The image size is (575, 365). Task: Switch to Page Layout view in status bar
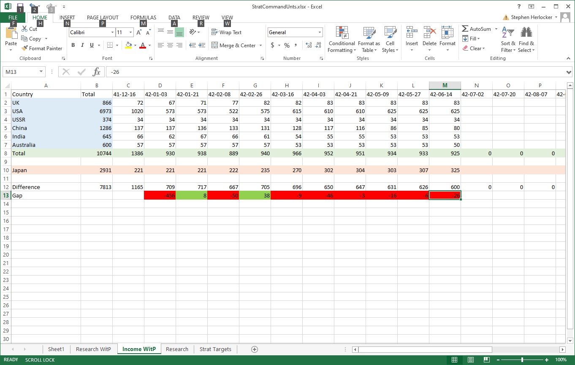click(470, 360)
